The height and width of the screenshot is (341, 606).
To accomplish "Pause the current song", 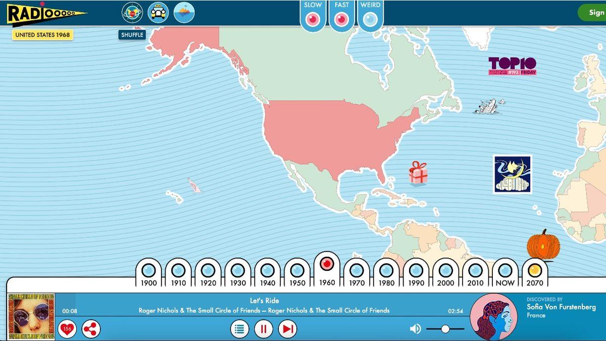I will [x=263, y=329].
